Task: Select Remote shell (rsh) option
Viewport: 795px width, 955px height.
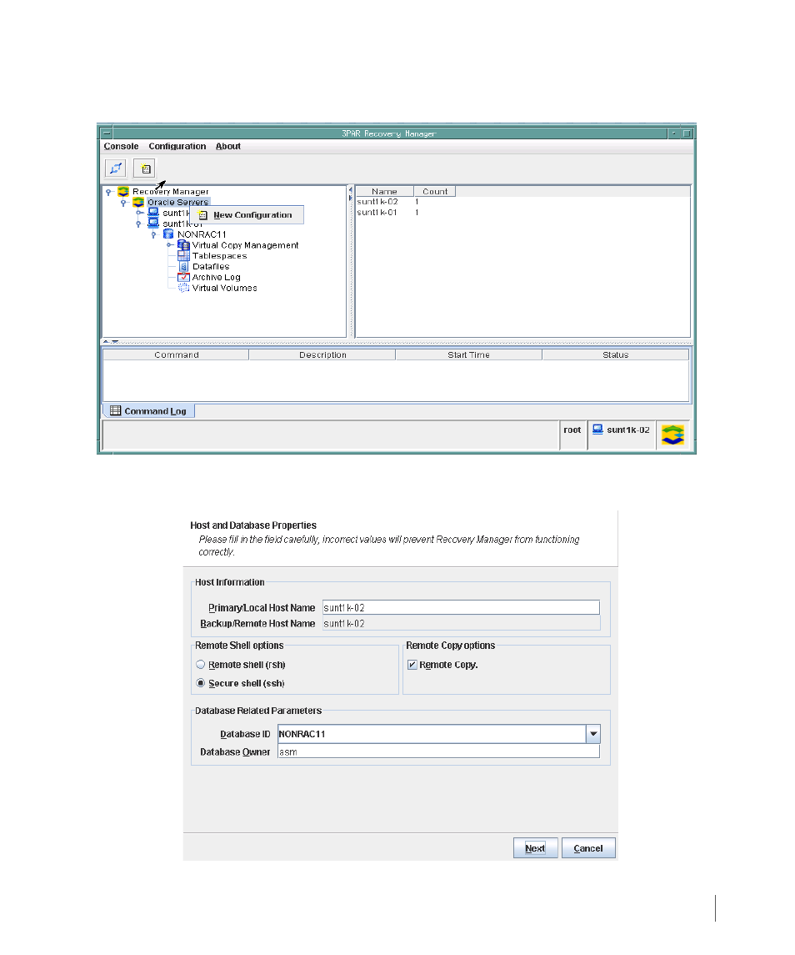Action: tap(200, 665)
